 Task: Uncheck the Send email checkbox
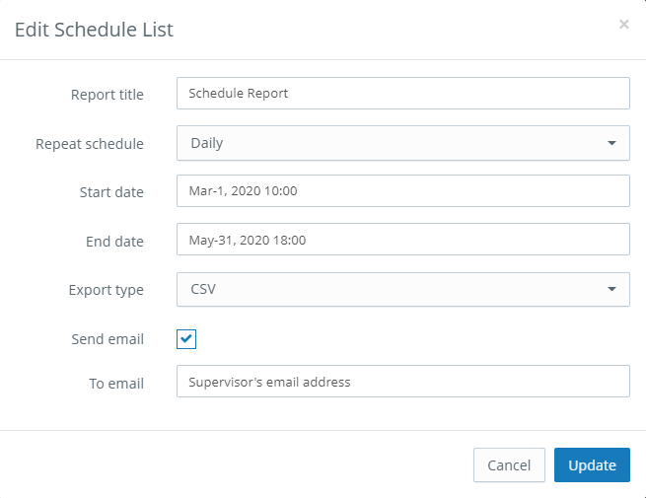point(186,339)
